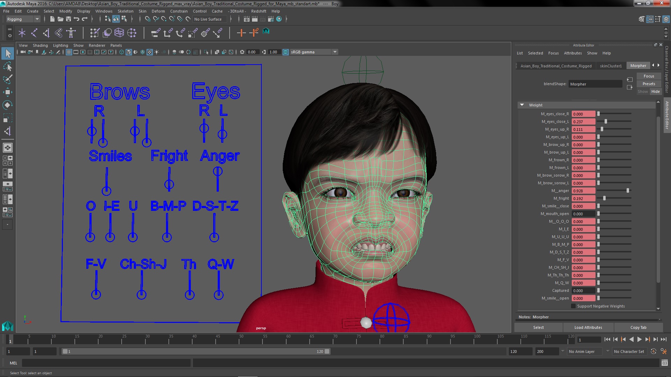Switch to the Asian_Boy_Traditional_Costume_Rigged tab
The image size is (671, 377).
pyautogui.click(x=556, y=66)
